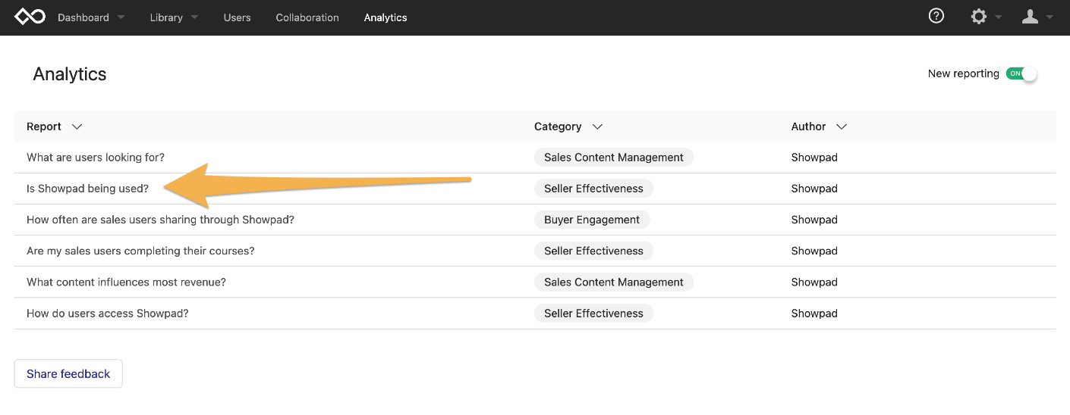Go to the Users tab
This screenshot has width=1070, height=415.
[x=237, y=17]
